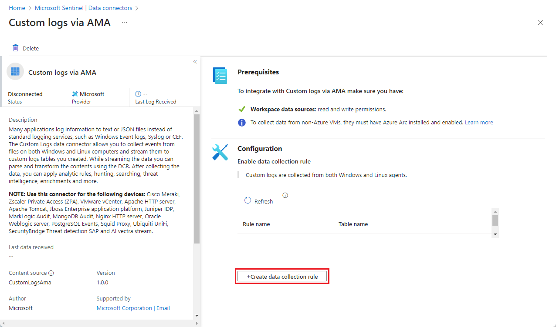Click the Delete connector trash icon
This screenshot has height=327, width=556.
(16, 48)
